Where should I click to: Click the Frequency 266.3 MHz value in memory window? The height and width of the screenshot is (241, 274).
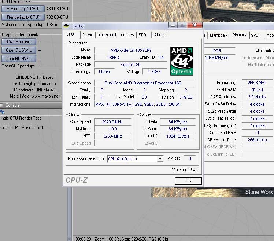coord(257,83)
